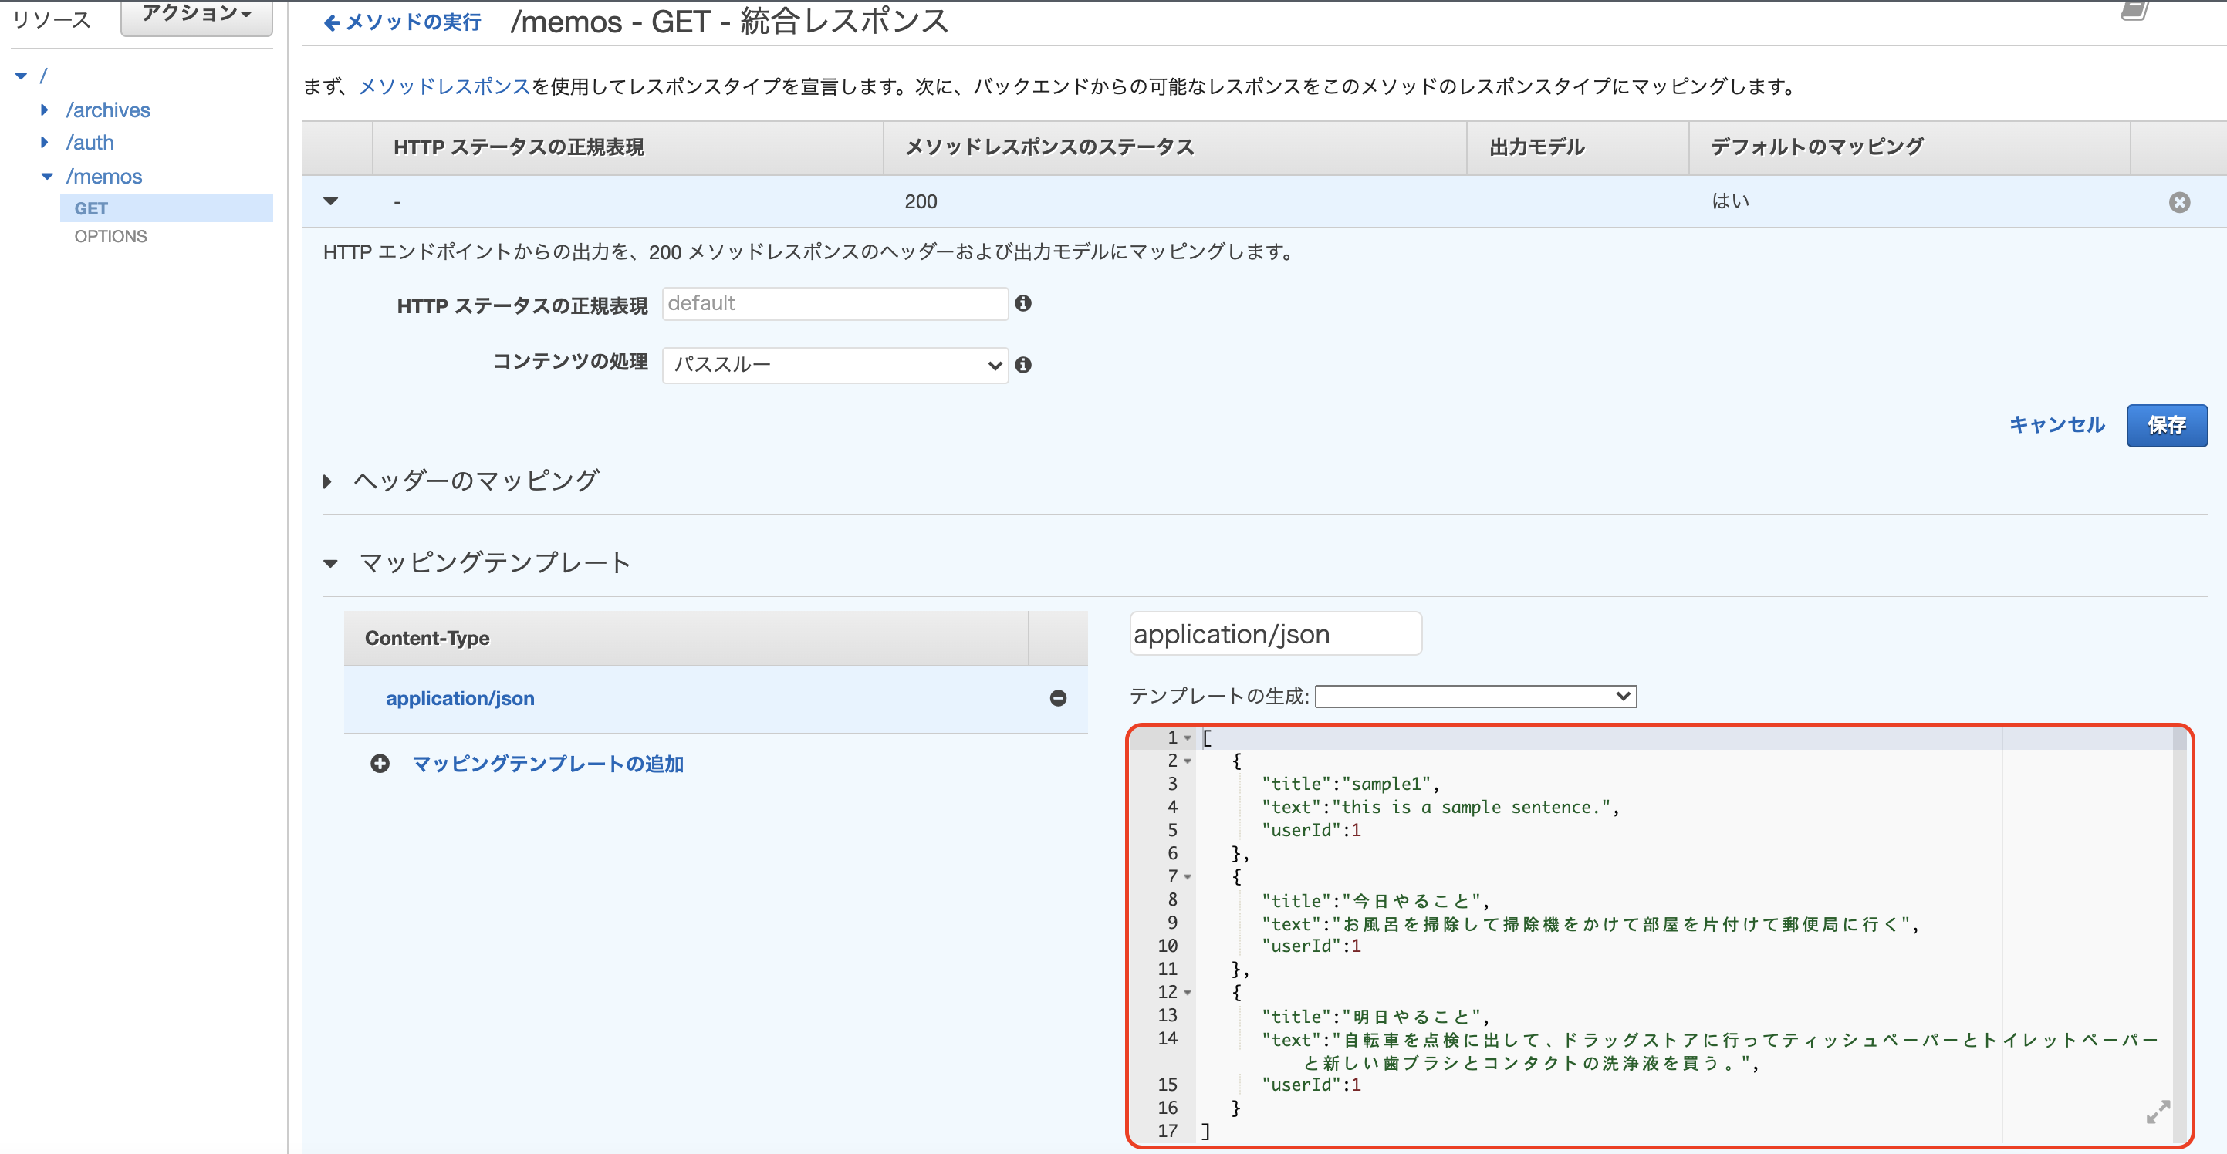Fold code block at line 7
The image size is (2227, 1154).
[1188, 877]
